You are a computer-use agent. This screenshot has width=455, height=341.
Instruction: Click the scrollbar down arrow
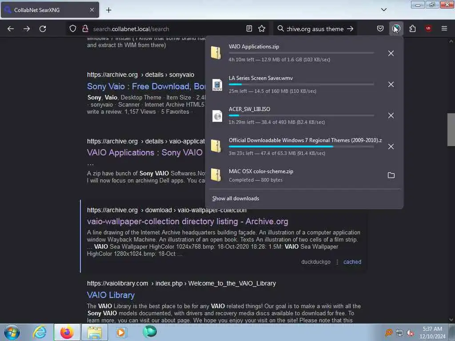click(x=451, y=320)
